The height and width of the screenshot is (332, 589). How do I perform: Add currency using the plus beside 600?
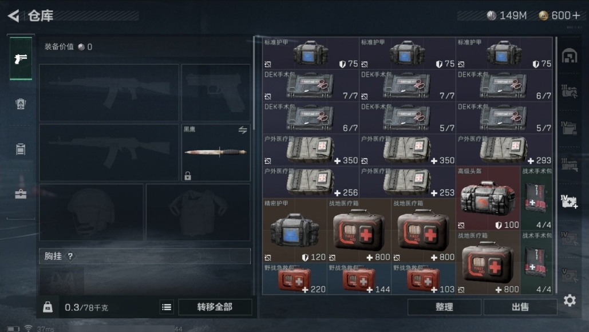pos(576,15)
